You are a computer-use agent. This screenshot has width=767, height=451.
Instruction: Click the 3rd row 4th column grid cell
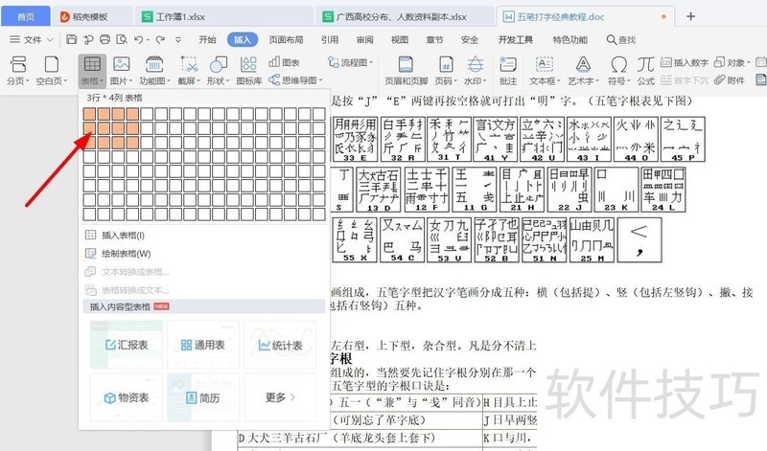pos(132,143)
